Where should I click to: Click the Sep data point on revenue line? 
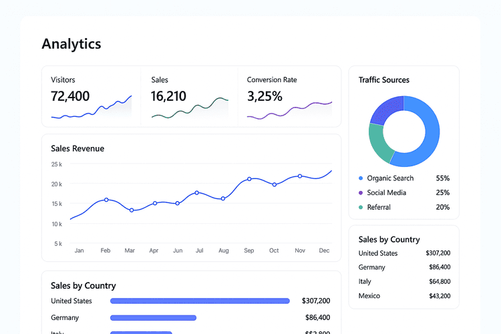click(x=249, y=179)
